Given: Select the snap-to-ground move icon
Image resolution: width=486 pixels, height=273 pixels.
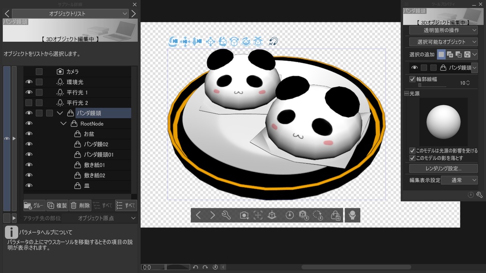Looking at the screenshot, I should click(x=258, y=42).
